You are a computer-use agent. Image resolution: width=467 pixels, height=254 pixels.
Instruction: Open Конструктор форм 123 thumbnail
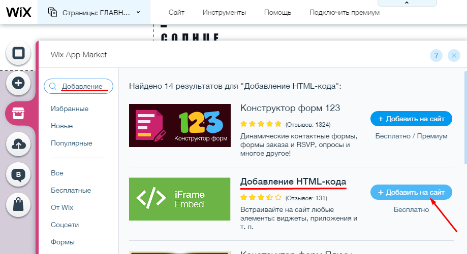click(x=179, y=125)
